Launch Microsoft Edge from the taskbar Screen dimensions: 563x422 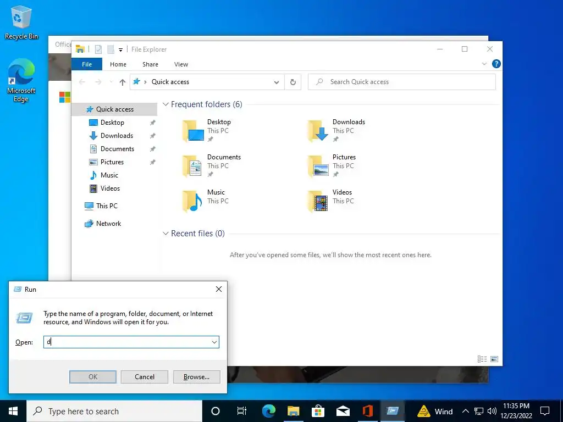point(268,411)
